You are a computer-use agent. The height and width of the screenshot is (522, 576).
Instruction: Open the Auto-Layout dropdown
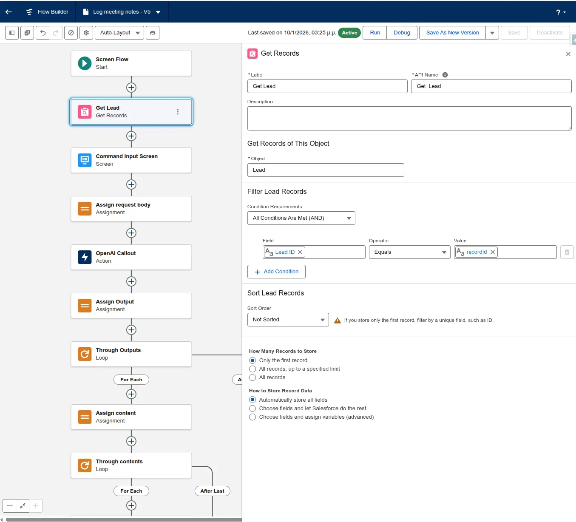coord(119,33)
